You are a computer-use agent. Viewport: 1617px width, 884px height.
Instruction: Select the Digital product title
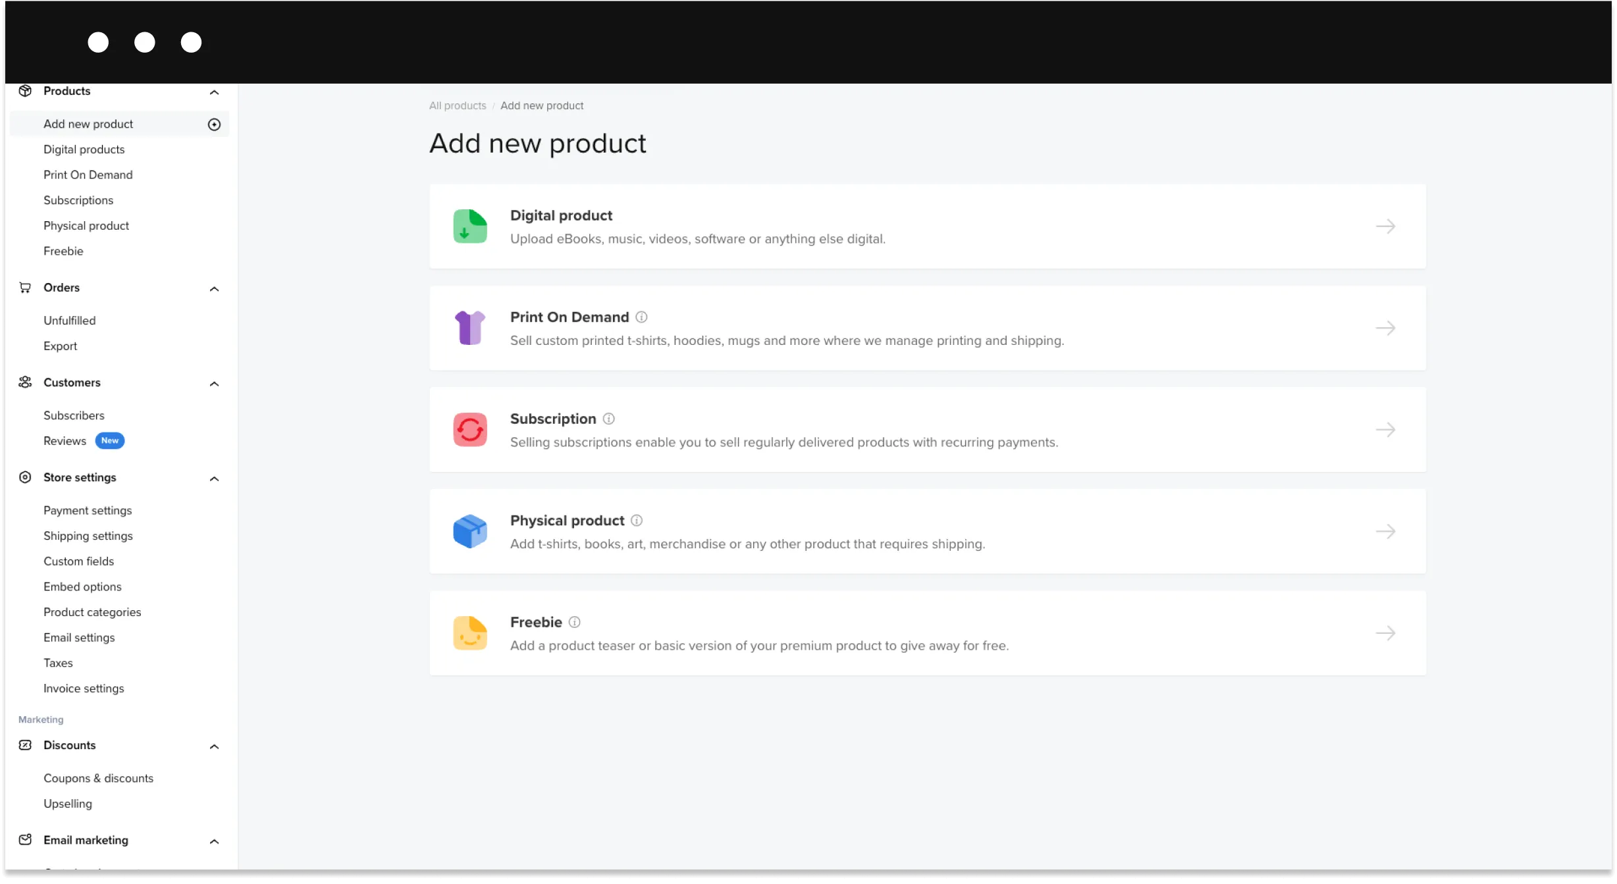point(561,215)
